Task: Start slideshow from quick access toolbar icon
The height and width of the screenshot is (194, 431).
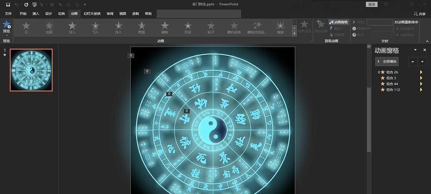Action: pyautogui.click(x=34, y=4)
